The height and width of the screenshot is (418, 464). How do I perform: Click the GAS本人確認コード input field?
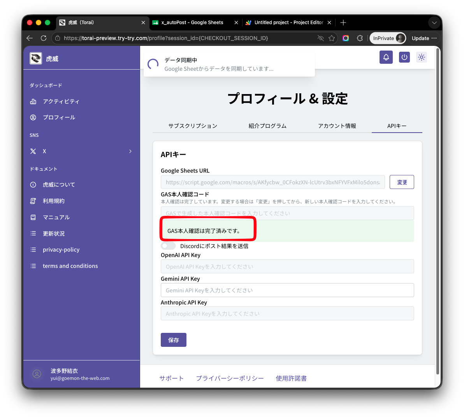point(287,213)
